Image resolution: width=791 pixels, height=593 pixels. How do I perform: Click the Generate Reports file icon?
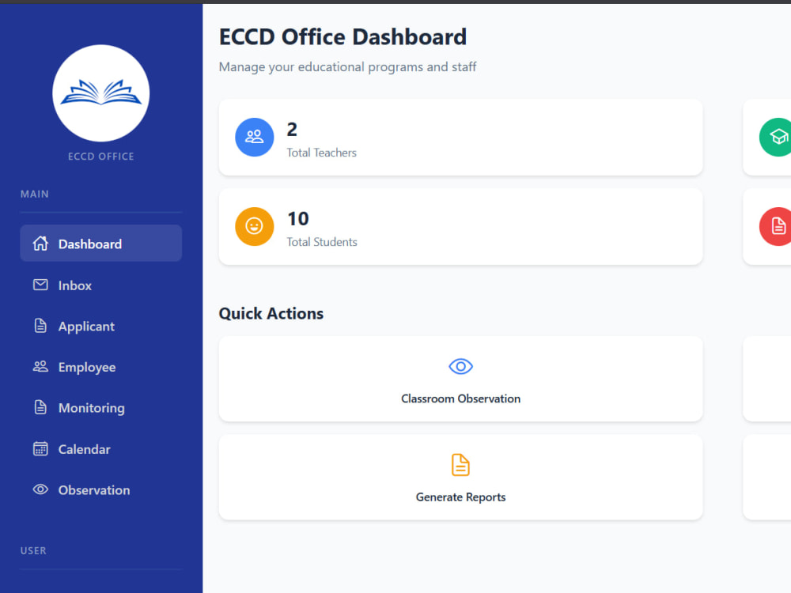point(460,465)
